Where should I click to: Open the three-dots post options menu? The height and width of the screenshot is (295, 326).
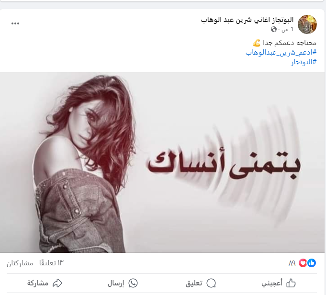click(x=15, y=23)
